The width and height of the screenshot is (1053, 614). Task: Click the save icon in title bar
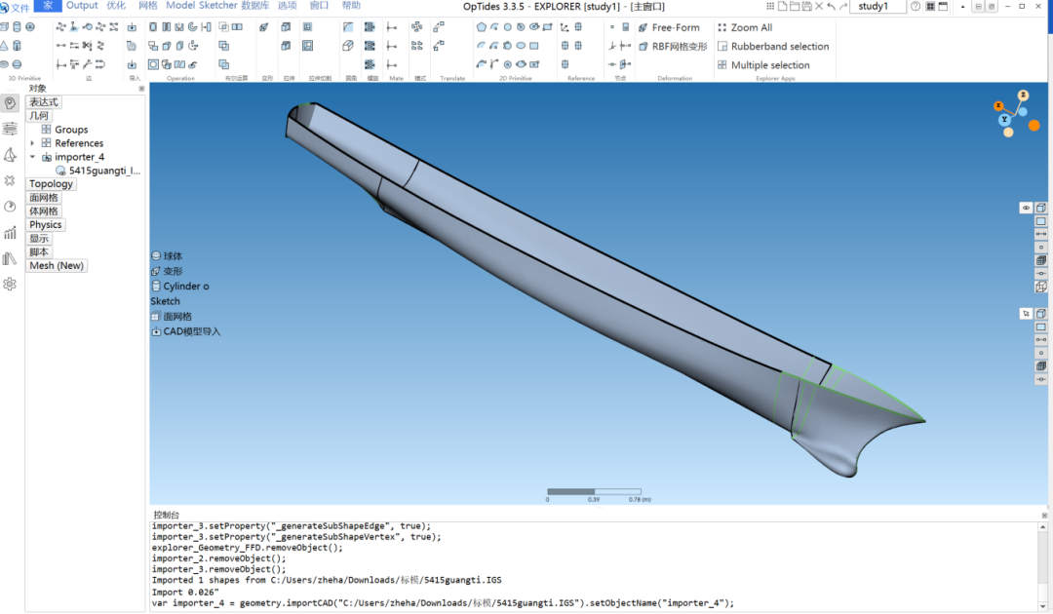[x=807, y=6]
